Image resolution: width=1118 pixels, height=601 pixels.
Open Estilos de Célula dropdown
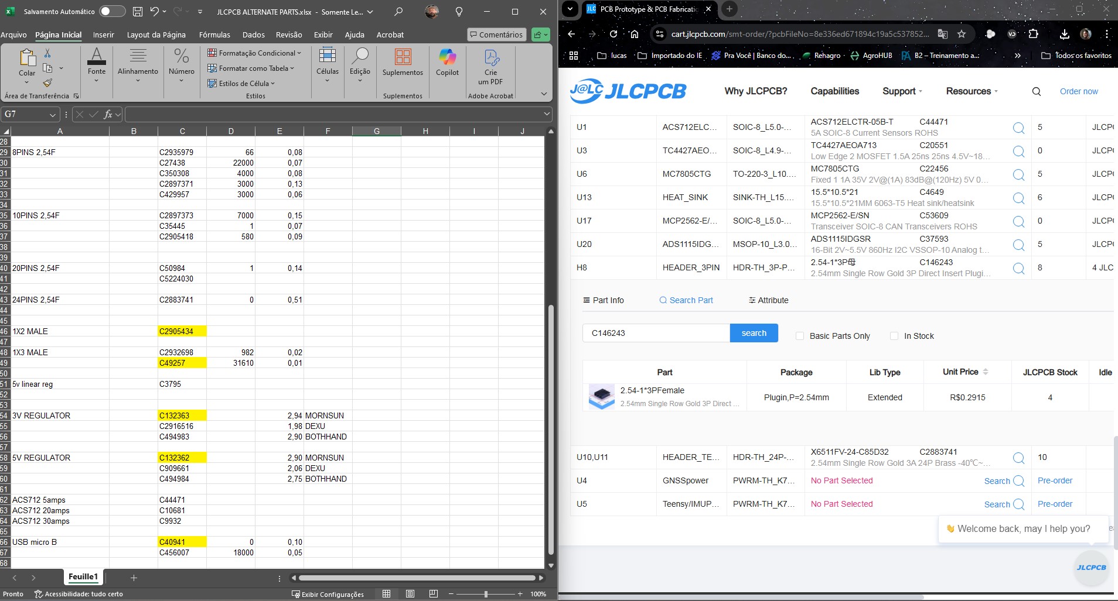[x=241, y=83]
